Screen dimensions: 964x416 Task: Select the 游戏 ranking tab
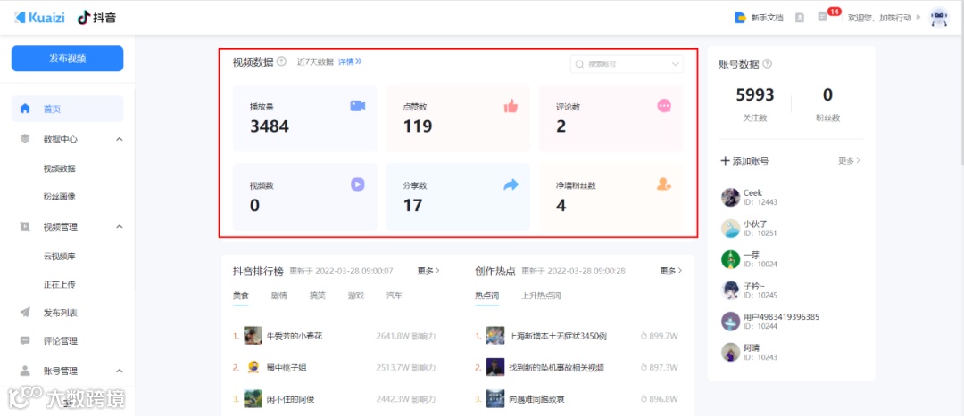[356, 296]
